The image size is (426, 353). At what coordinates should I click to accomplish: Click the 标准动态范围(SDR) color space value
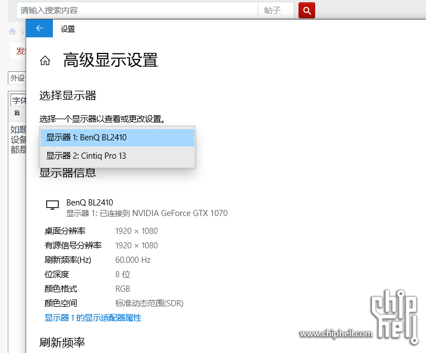[149, 303]
